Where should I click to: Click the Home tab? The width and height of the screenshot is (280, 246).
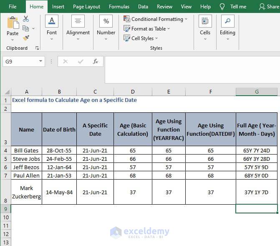click(x=37, y=7)
